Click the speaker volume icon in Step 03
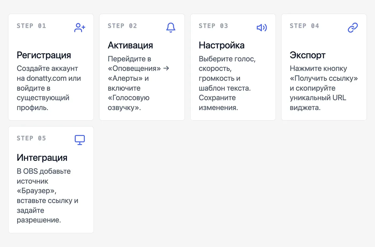375x247 pixels. [x=262, y=28]
